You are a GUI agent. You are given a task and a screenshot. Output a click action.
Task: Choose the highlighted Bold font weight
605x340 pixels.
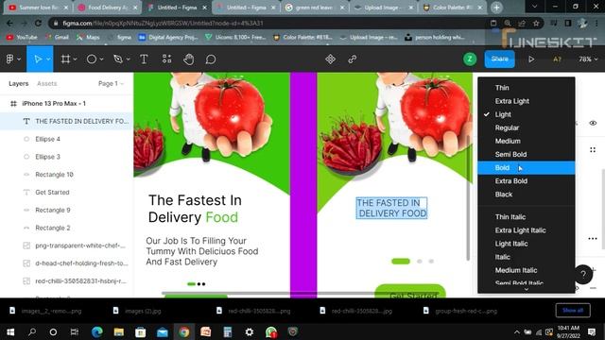pyautogui.click(x=527, y=168)
